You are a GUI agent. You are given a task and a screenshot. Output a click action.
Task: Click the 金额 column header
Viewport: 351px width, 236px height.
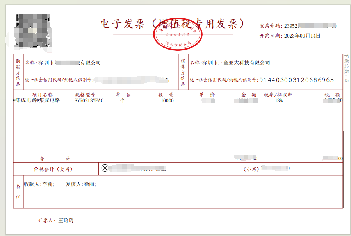click(x=249, y=95)
